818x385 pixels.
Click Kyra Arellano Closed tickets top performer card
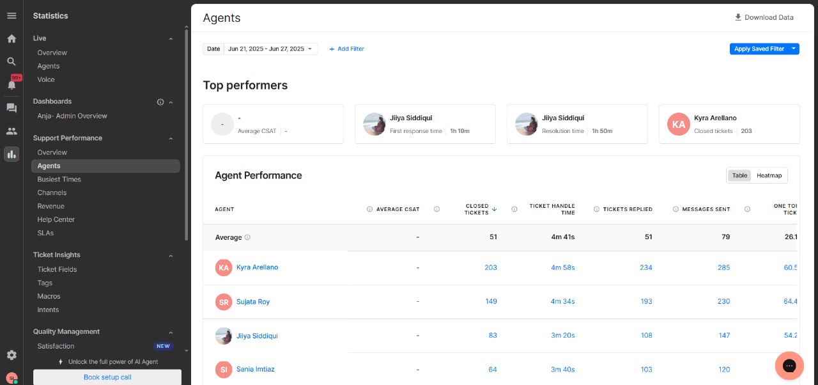[x=729, y=124]
